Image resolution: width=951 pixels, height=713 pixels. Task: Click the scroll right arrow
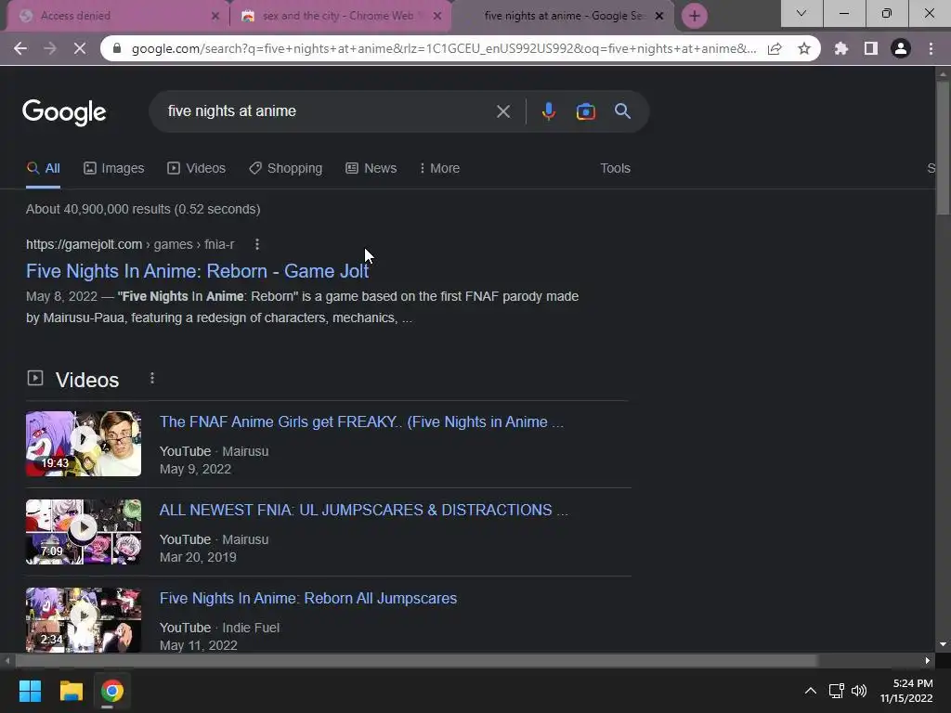928,660
